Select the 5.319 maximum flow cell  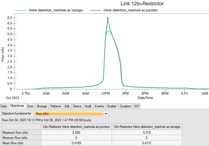click(146, 132)
